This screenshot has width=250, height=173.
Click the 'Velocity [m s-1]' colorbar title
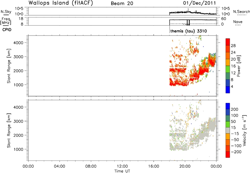[244, 130]
